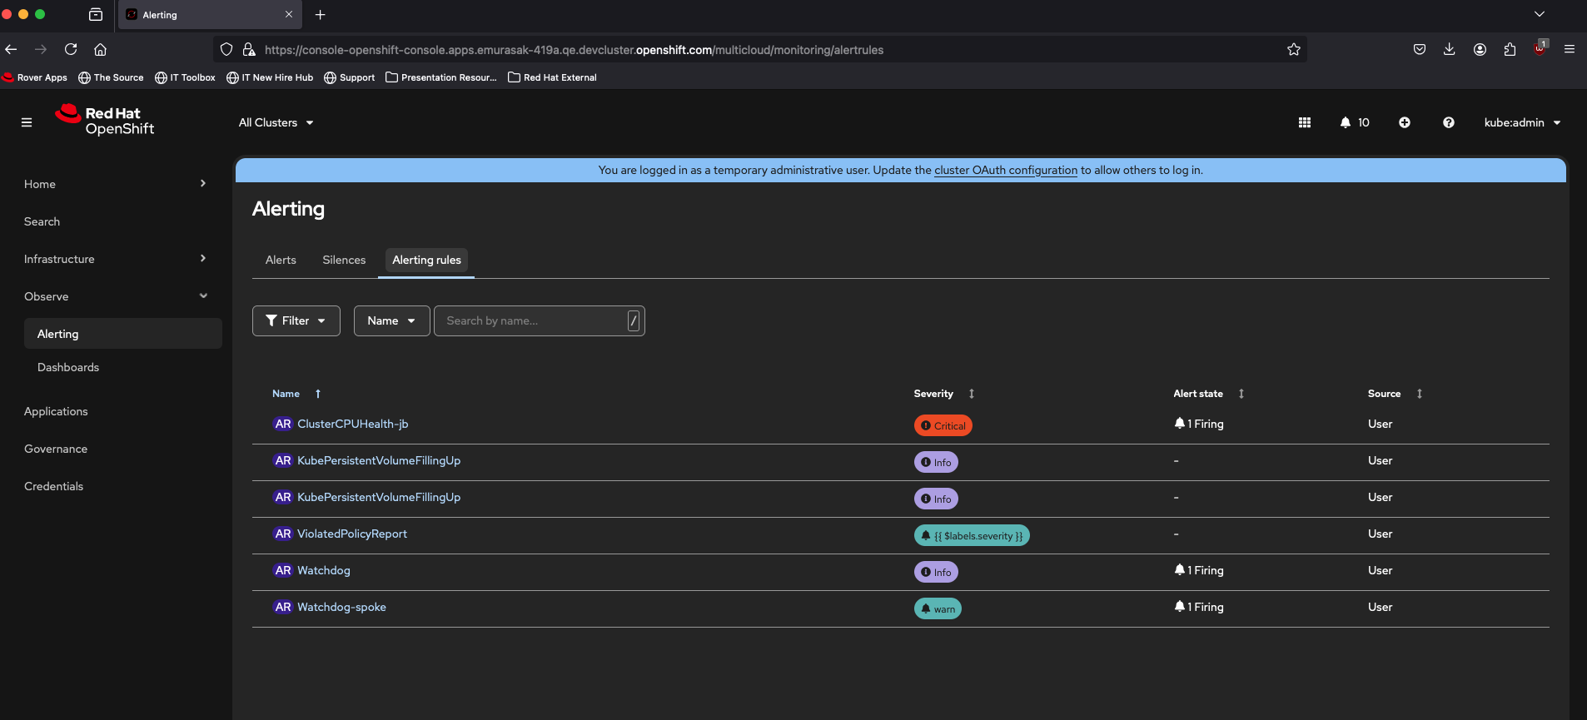Image resolution: width=1587 pixels, height=720 pixels.
Task: Click the Red Hat OpenShift logo
Action: click(x=105, y=120)
